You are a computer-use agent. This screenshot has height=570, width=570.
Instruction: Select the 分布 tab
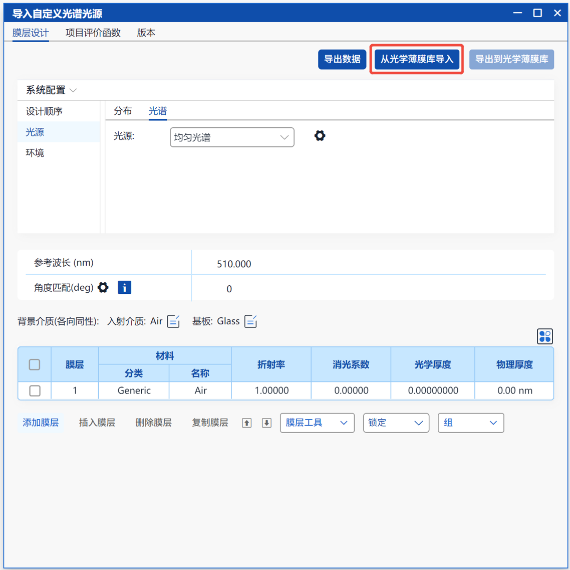pyautogui.click(x=123, y=111)
